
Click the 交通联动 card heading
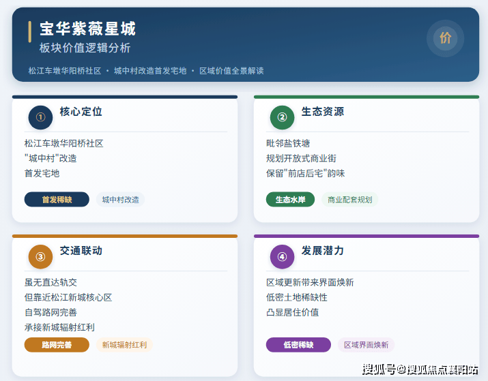81,250
